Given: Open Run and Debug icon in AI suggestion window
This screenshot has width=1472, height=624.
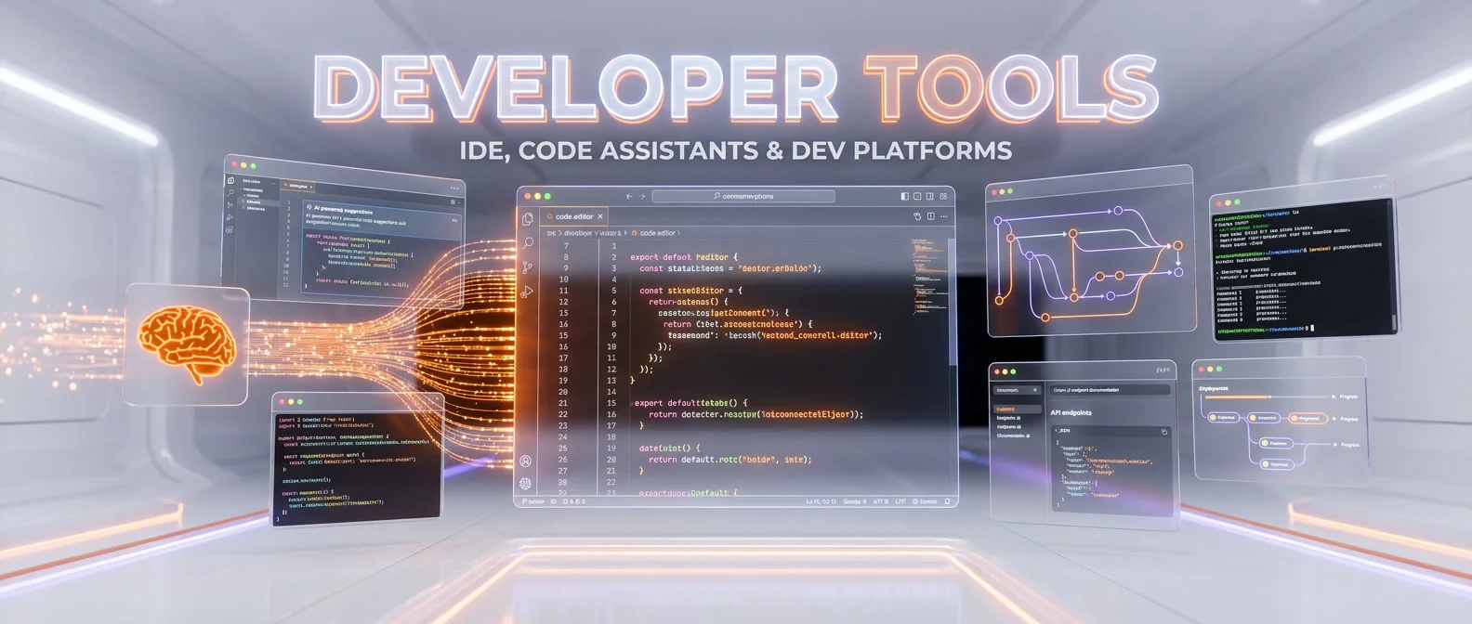Looking at the screenshot, I should click(230, 217).
